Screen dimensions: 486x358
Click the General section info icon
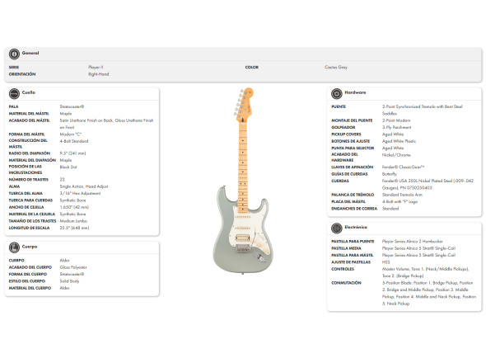[14, 54]
